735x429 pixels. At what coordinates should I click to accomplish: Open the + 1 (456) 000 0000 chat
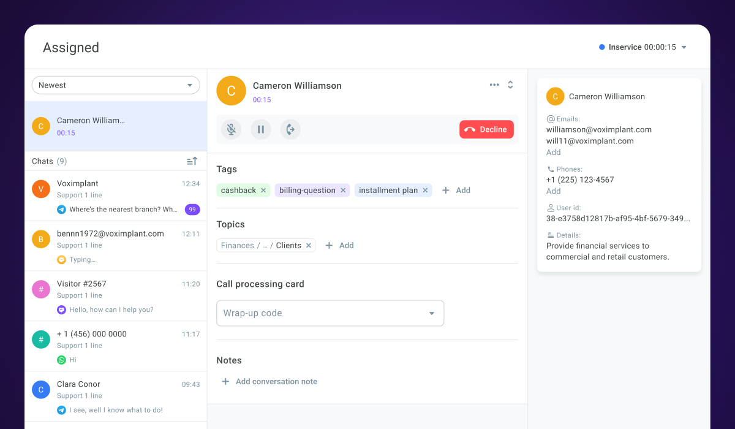tap(116, 347)
